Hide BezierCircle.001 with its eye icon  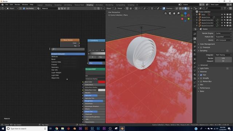[x=222, y=20]
